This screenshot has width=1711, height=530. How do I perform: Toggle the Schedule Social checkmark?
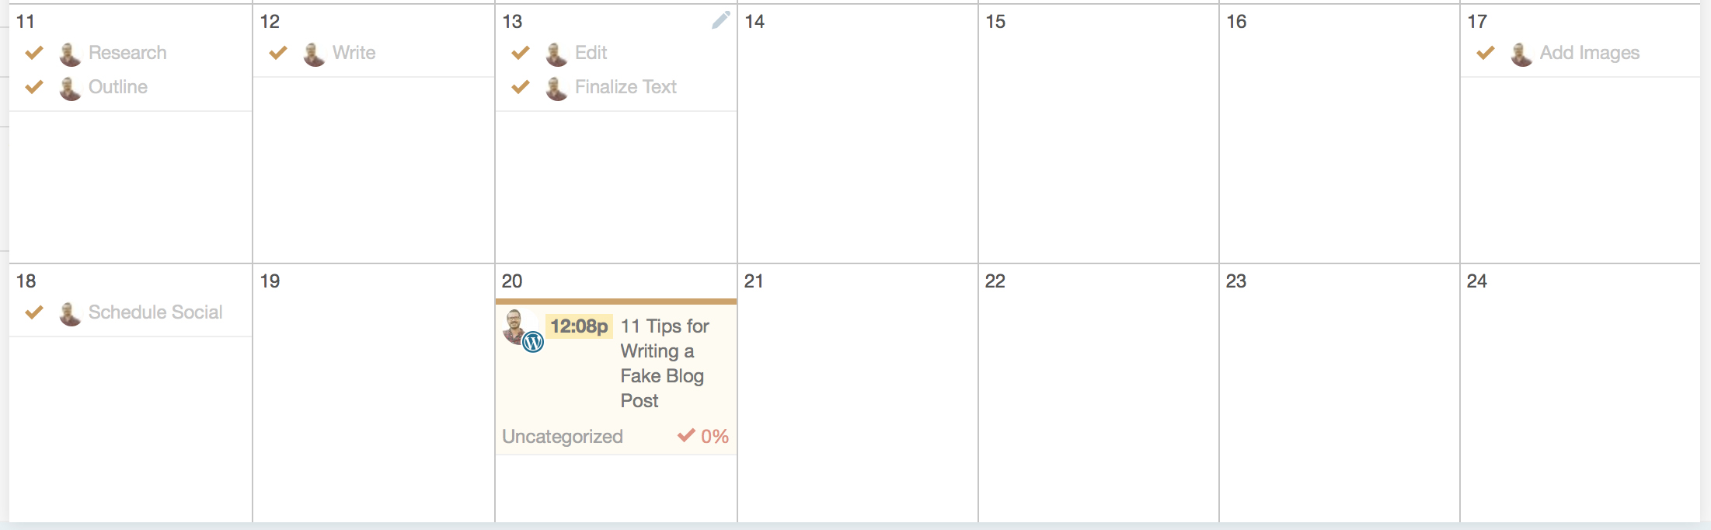34,312
